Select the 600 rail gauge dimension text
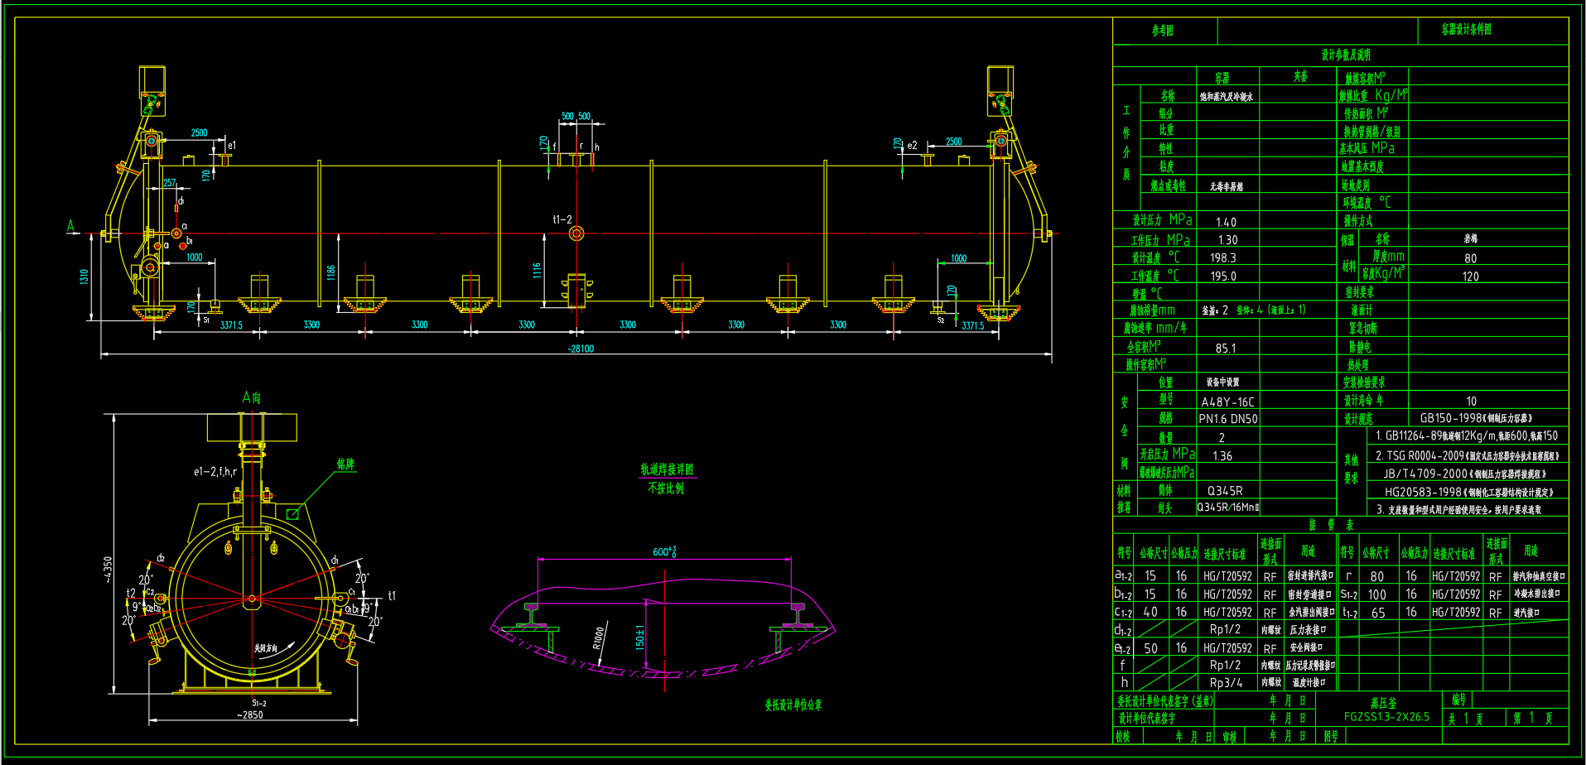 664,552
